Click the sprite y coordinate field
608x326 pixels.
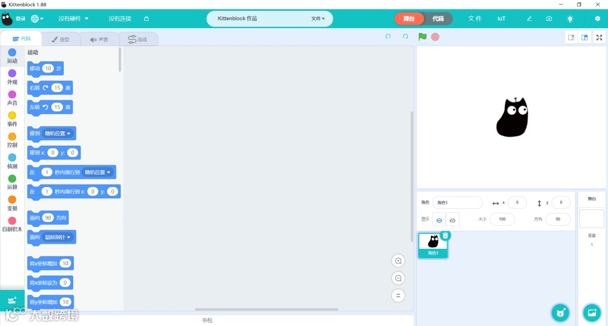point(561,202)
